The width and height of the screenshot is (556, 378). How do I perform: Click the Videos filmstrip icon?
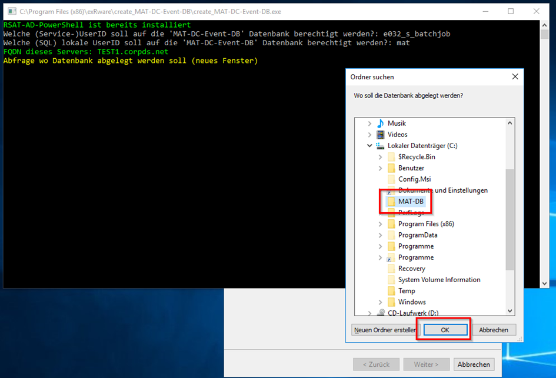pyautogui.click(x=381, y=135)
